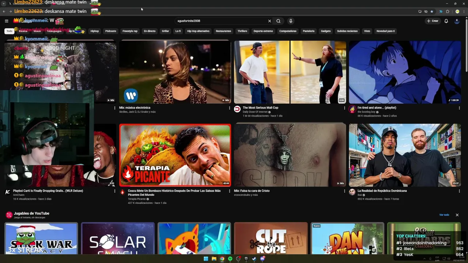
Task: Select the Pódcasts filter chip
Action: click(111, 31)
